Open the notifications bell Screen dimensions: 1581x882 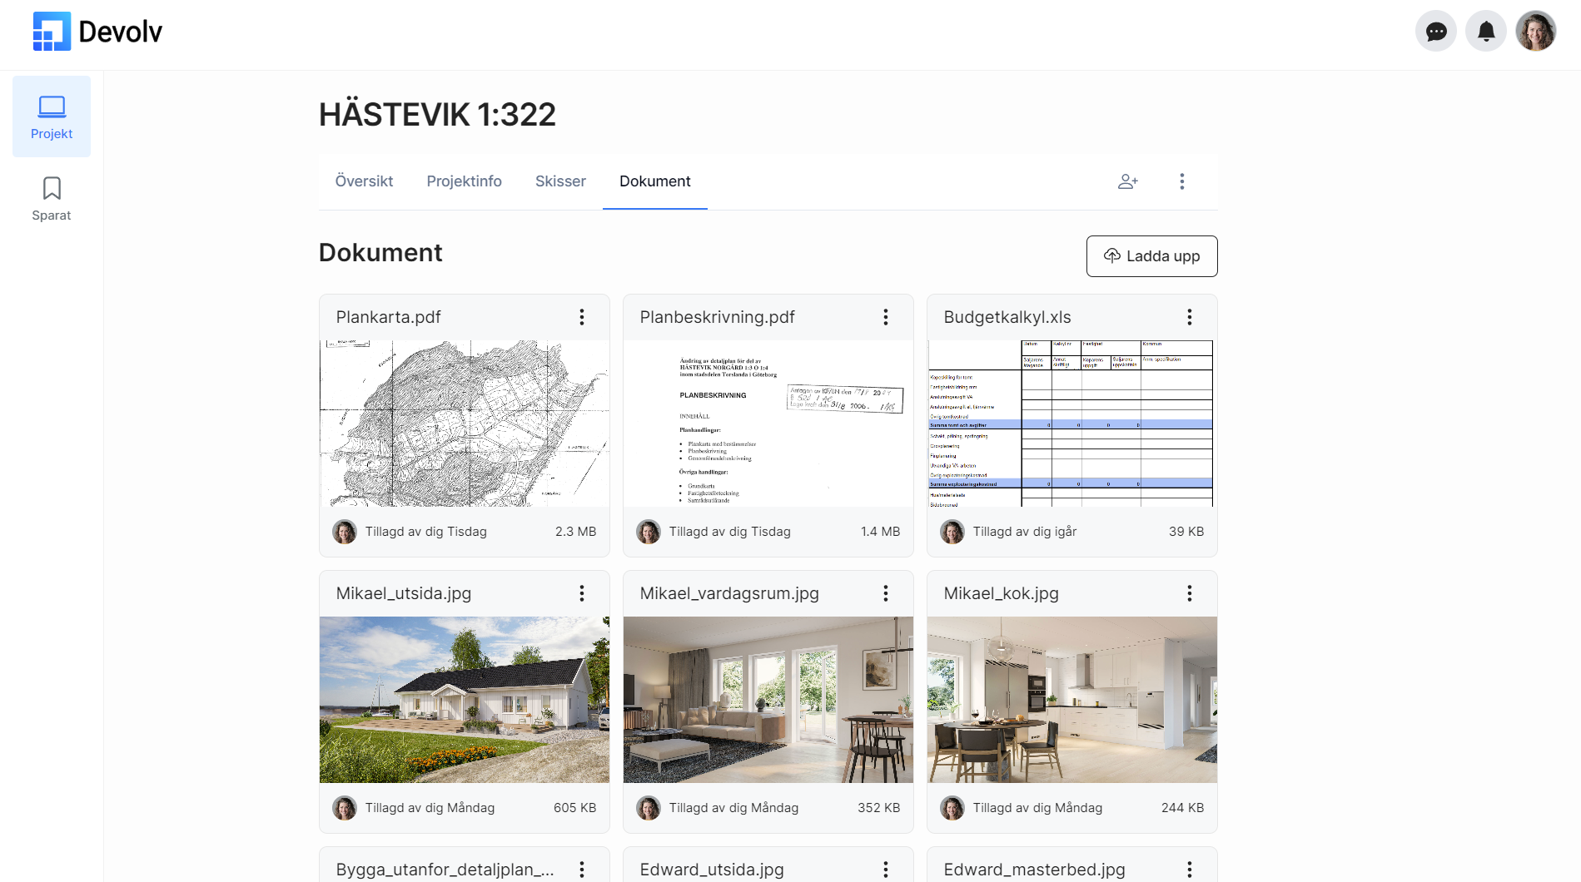[x=1486, y=32]
